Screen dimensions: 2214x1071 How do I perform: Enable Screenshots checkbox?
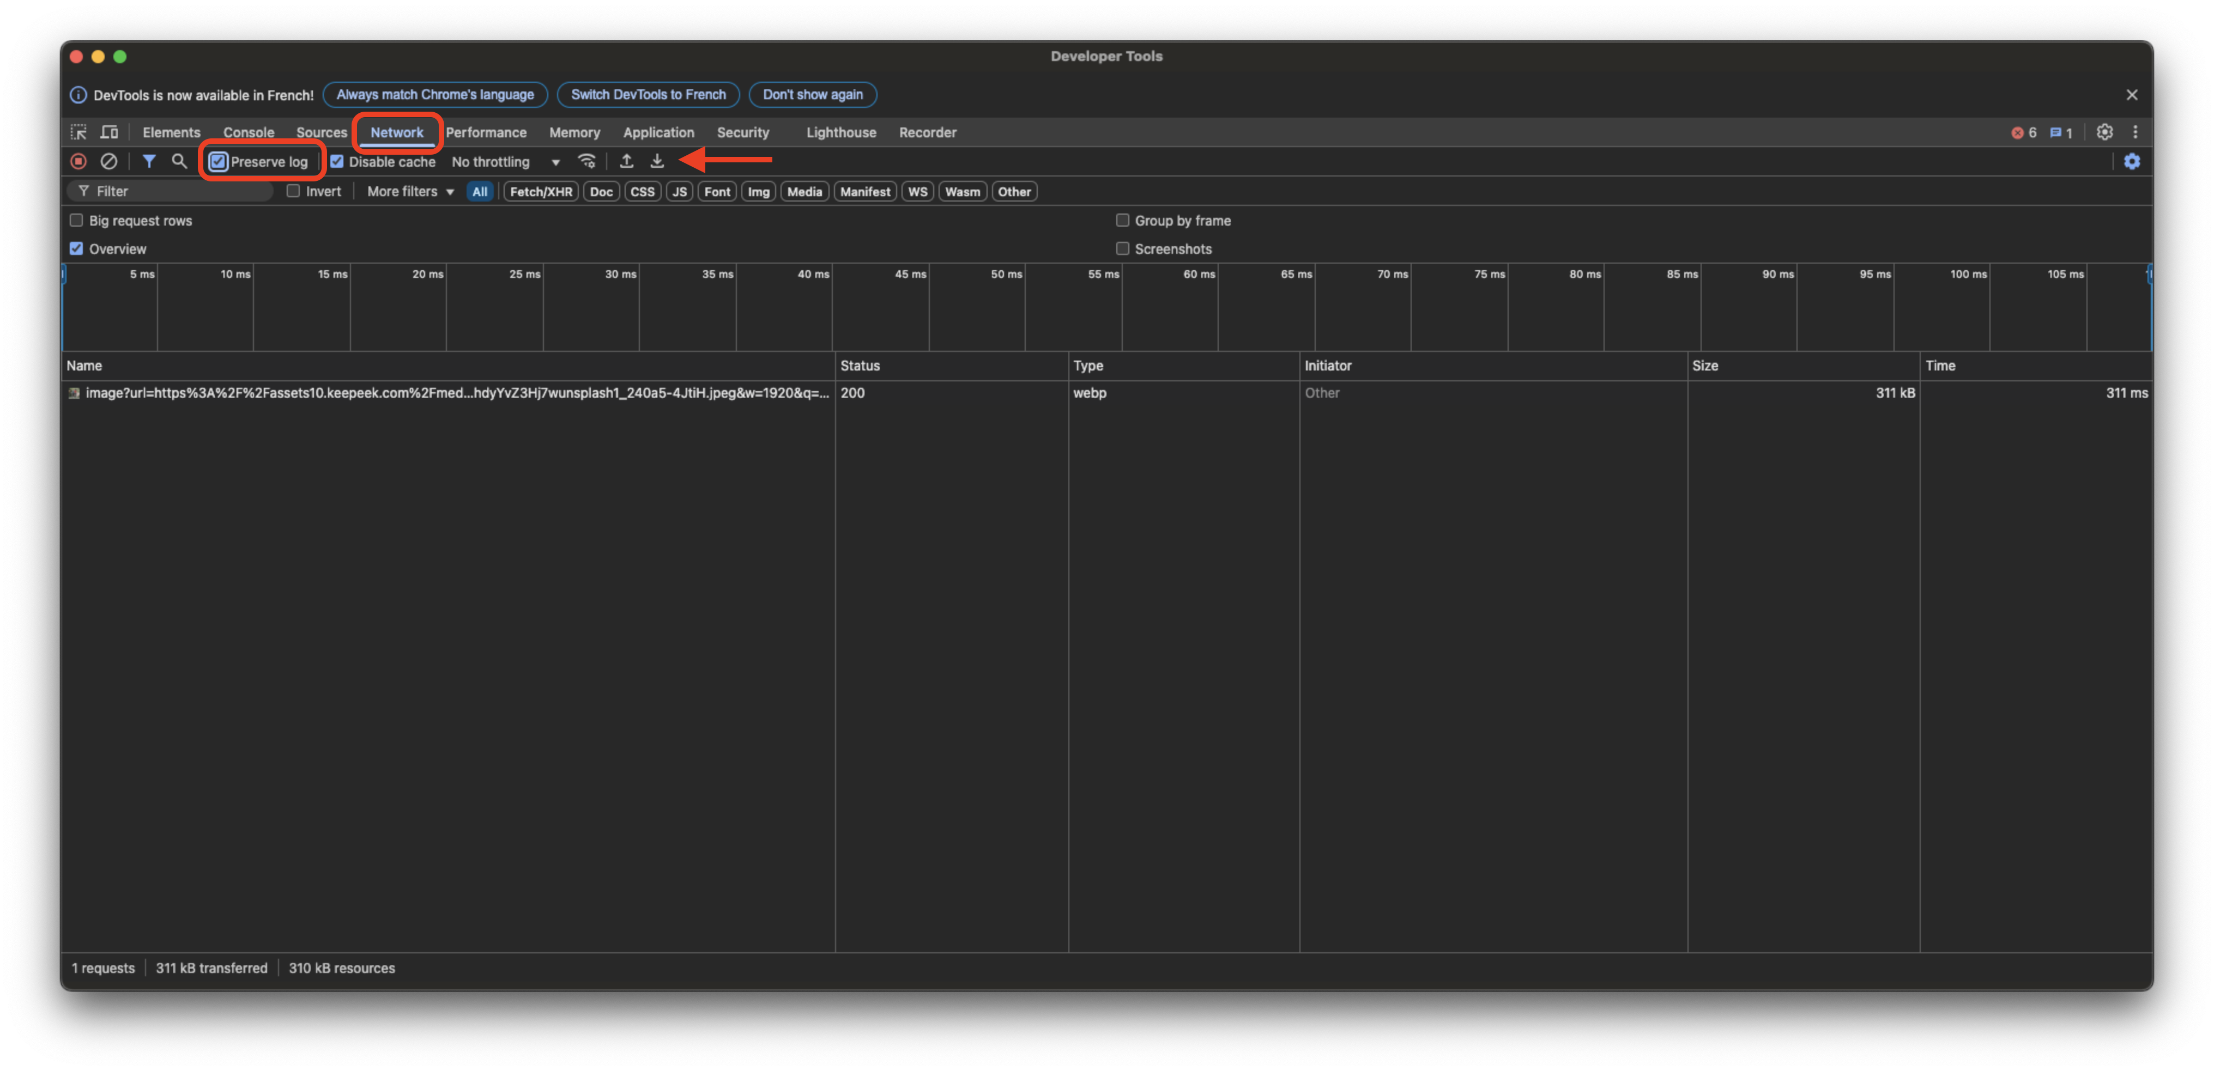[x=1122, y=249]
